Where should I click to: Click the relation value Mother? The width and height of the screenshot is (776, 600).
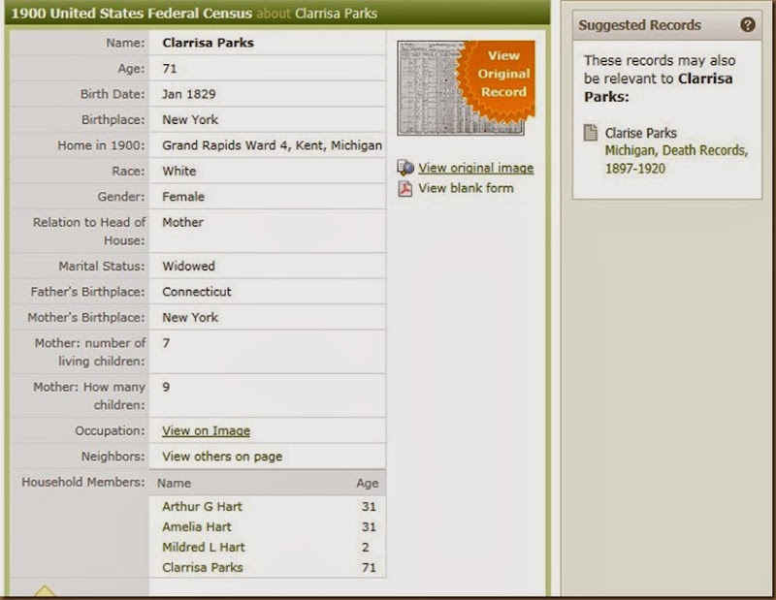coord(182,222)
